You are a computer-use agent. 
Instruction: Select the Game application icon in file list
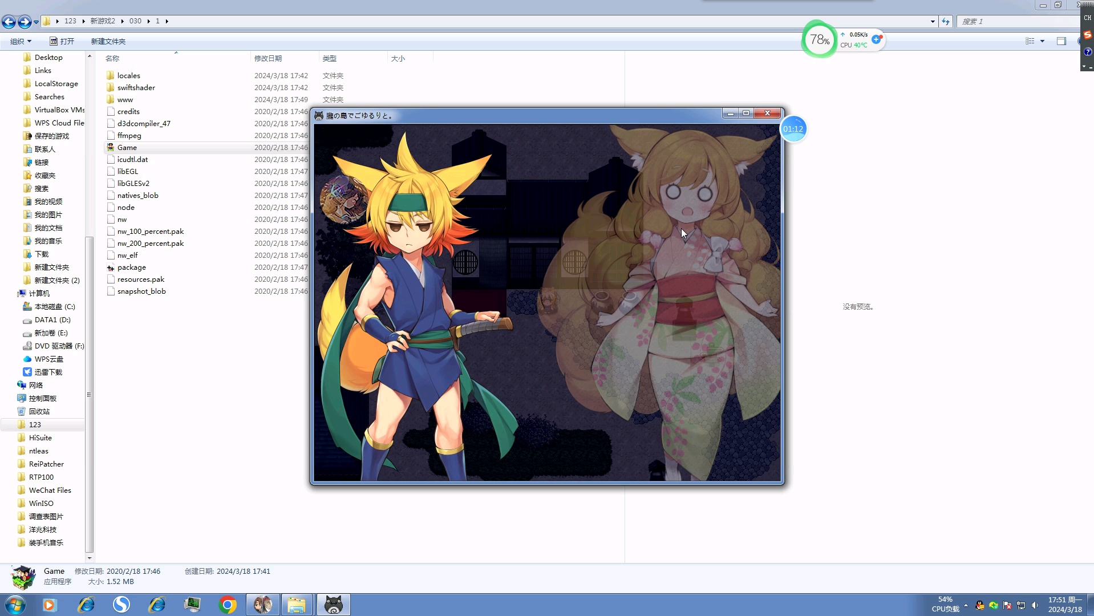[111, 147]
